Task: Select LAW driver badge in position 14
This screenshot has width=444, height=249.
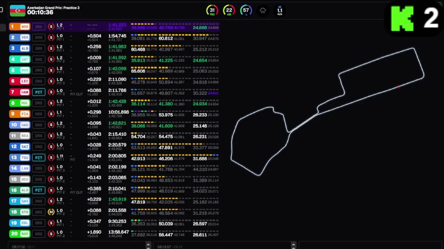Action: pos(20,168)
